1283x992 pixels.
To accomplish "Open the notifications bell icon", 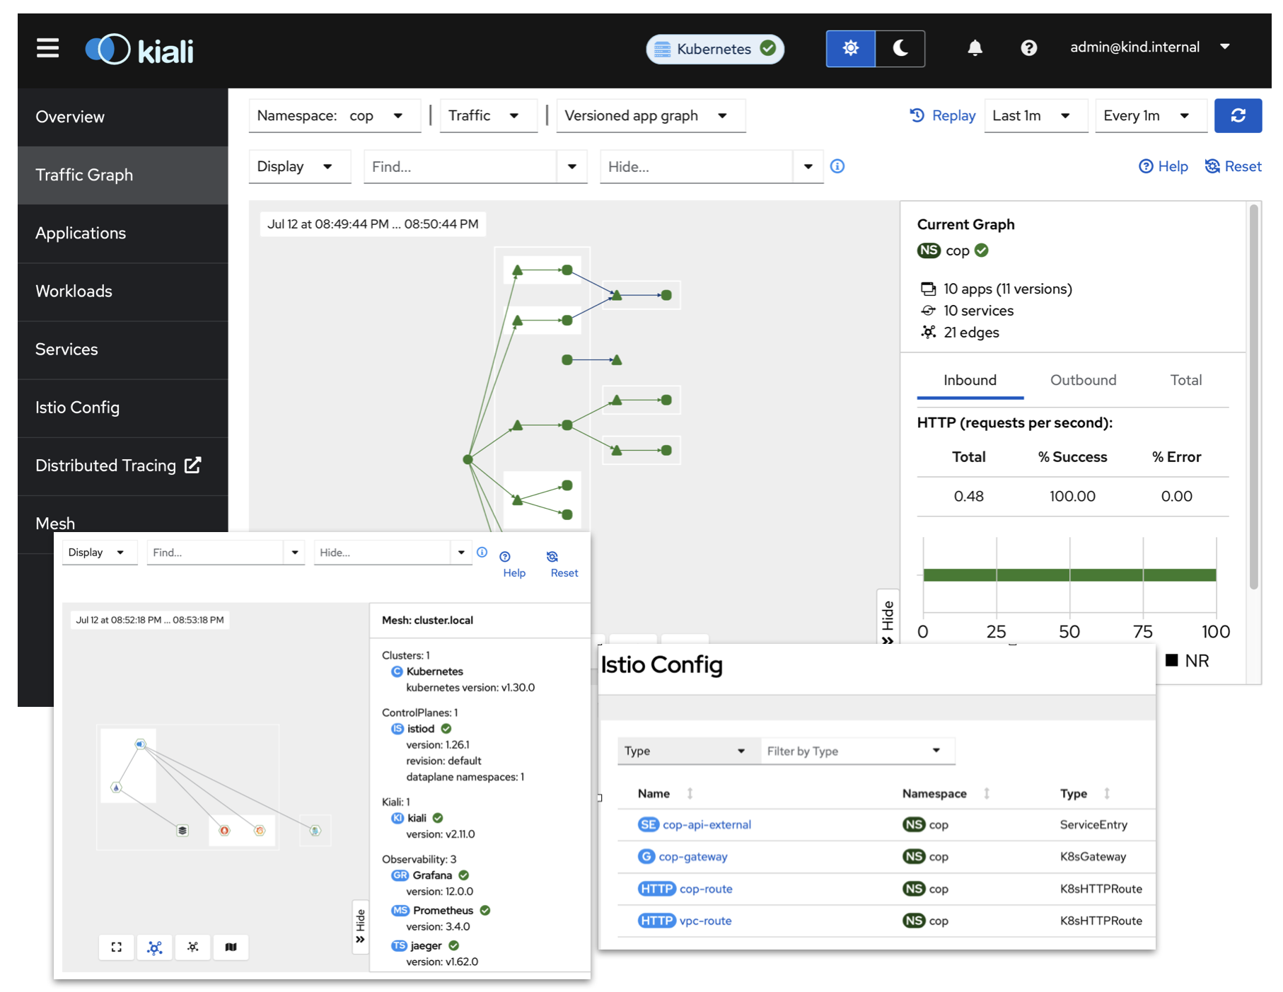I will point(975,48).
